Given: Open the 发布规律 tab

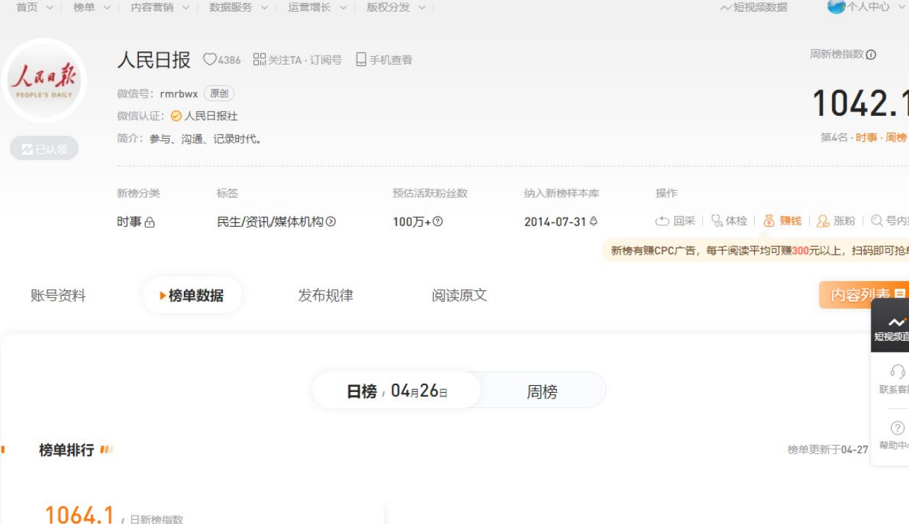Looking at the screenshot, I should point(326,296).
